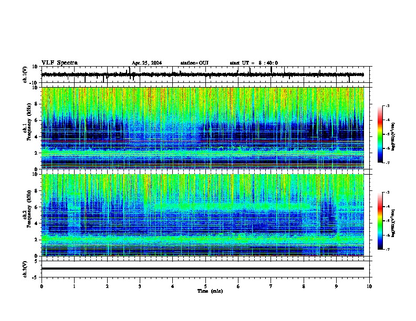
Task: Click the ch.1 spectrogram panel
Action: [x=203, y=128]
